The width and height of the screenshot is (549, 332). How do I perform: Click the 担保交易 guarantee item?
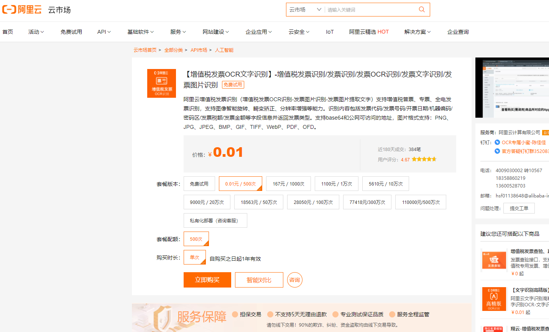coord(247,314)
